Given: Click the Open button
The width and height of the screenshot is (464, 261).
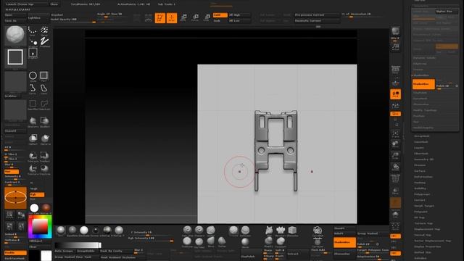Looking at the screenshot, I should point(15,15).
